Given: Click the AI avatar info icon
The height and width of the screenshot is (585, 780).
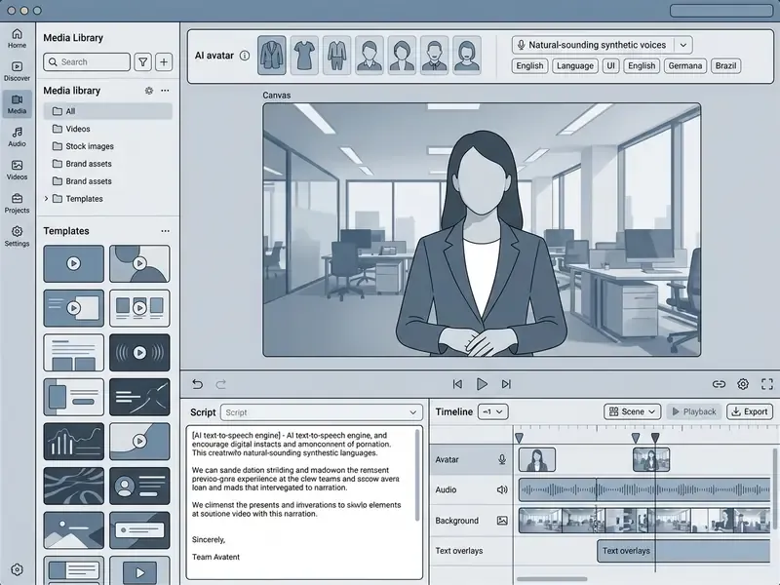Looking at the screenshot, I should coord(245,56).
